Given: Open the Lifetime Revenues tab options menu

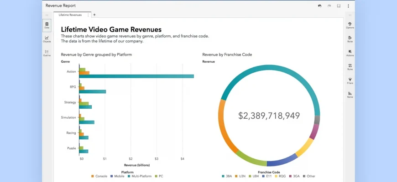Looking at the screenshot, I should point(88,15).
